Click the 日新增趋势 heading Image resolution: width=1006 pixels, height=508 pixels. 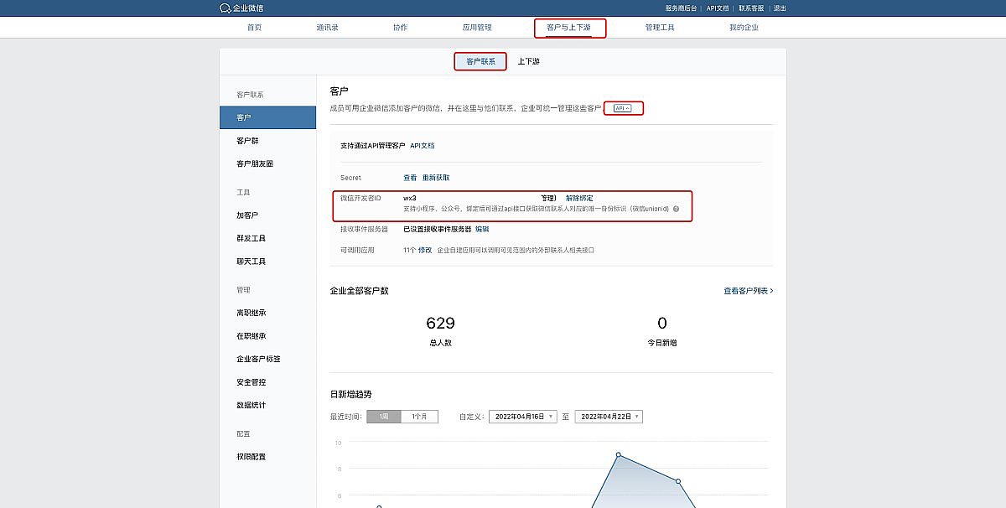coord(350,394)
